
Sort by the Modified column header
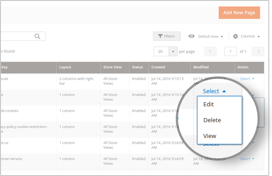pos(212,67)
